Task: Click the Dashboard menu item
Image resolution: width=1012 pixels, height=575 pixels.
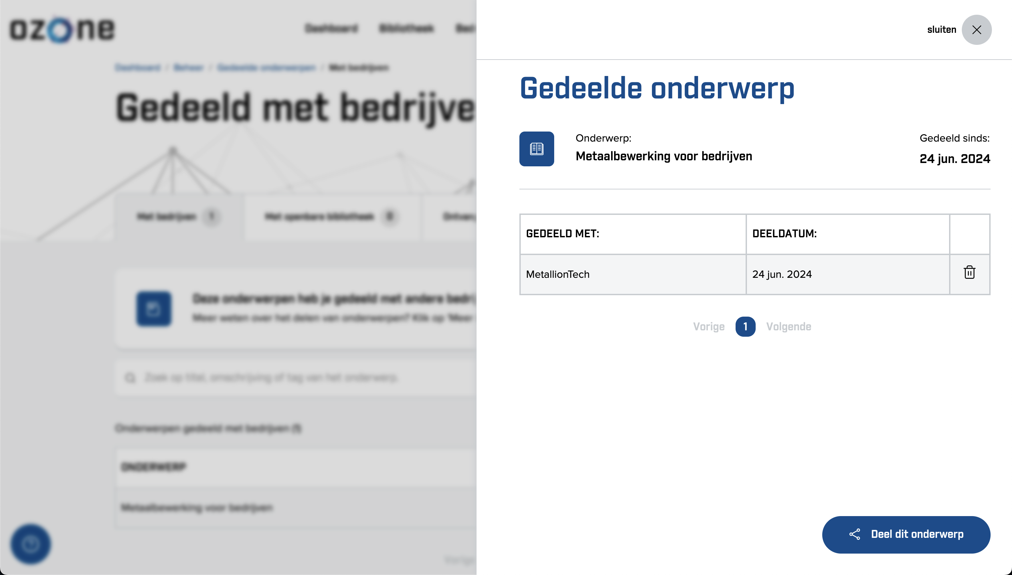Action: click(x=332, y=28)
